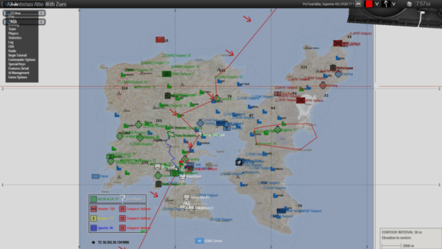Toggle the first top-left list box button
The height and width of the screenshot is (249, 442).
click(x=41, y=13)
